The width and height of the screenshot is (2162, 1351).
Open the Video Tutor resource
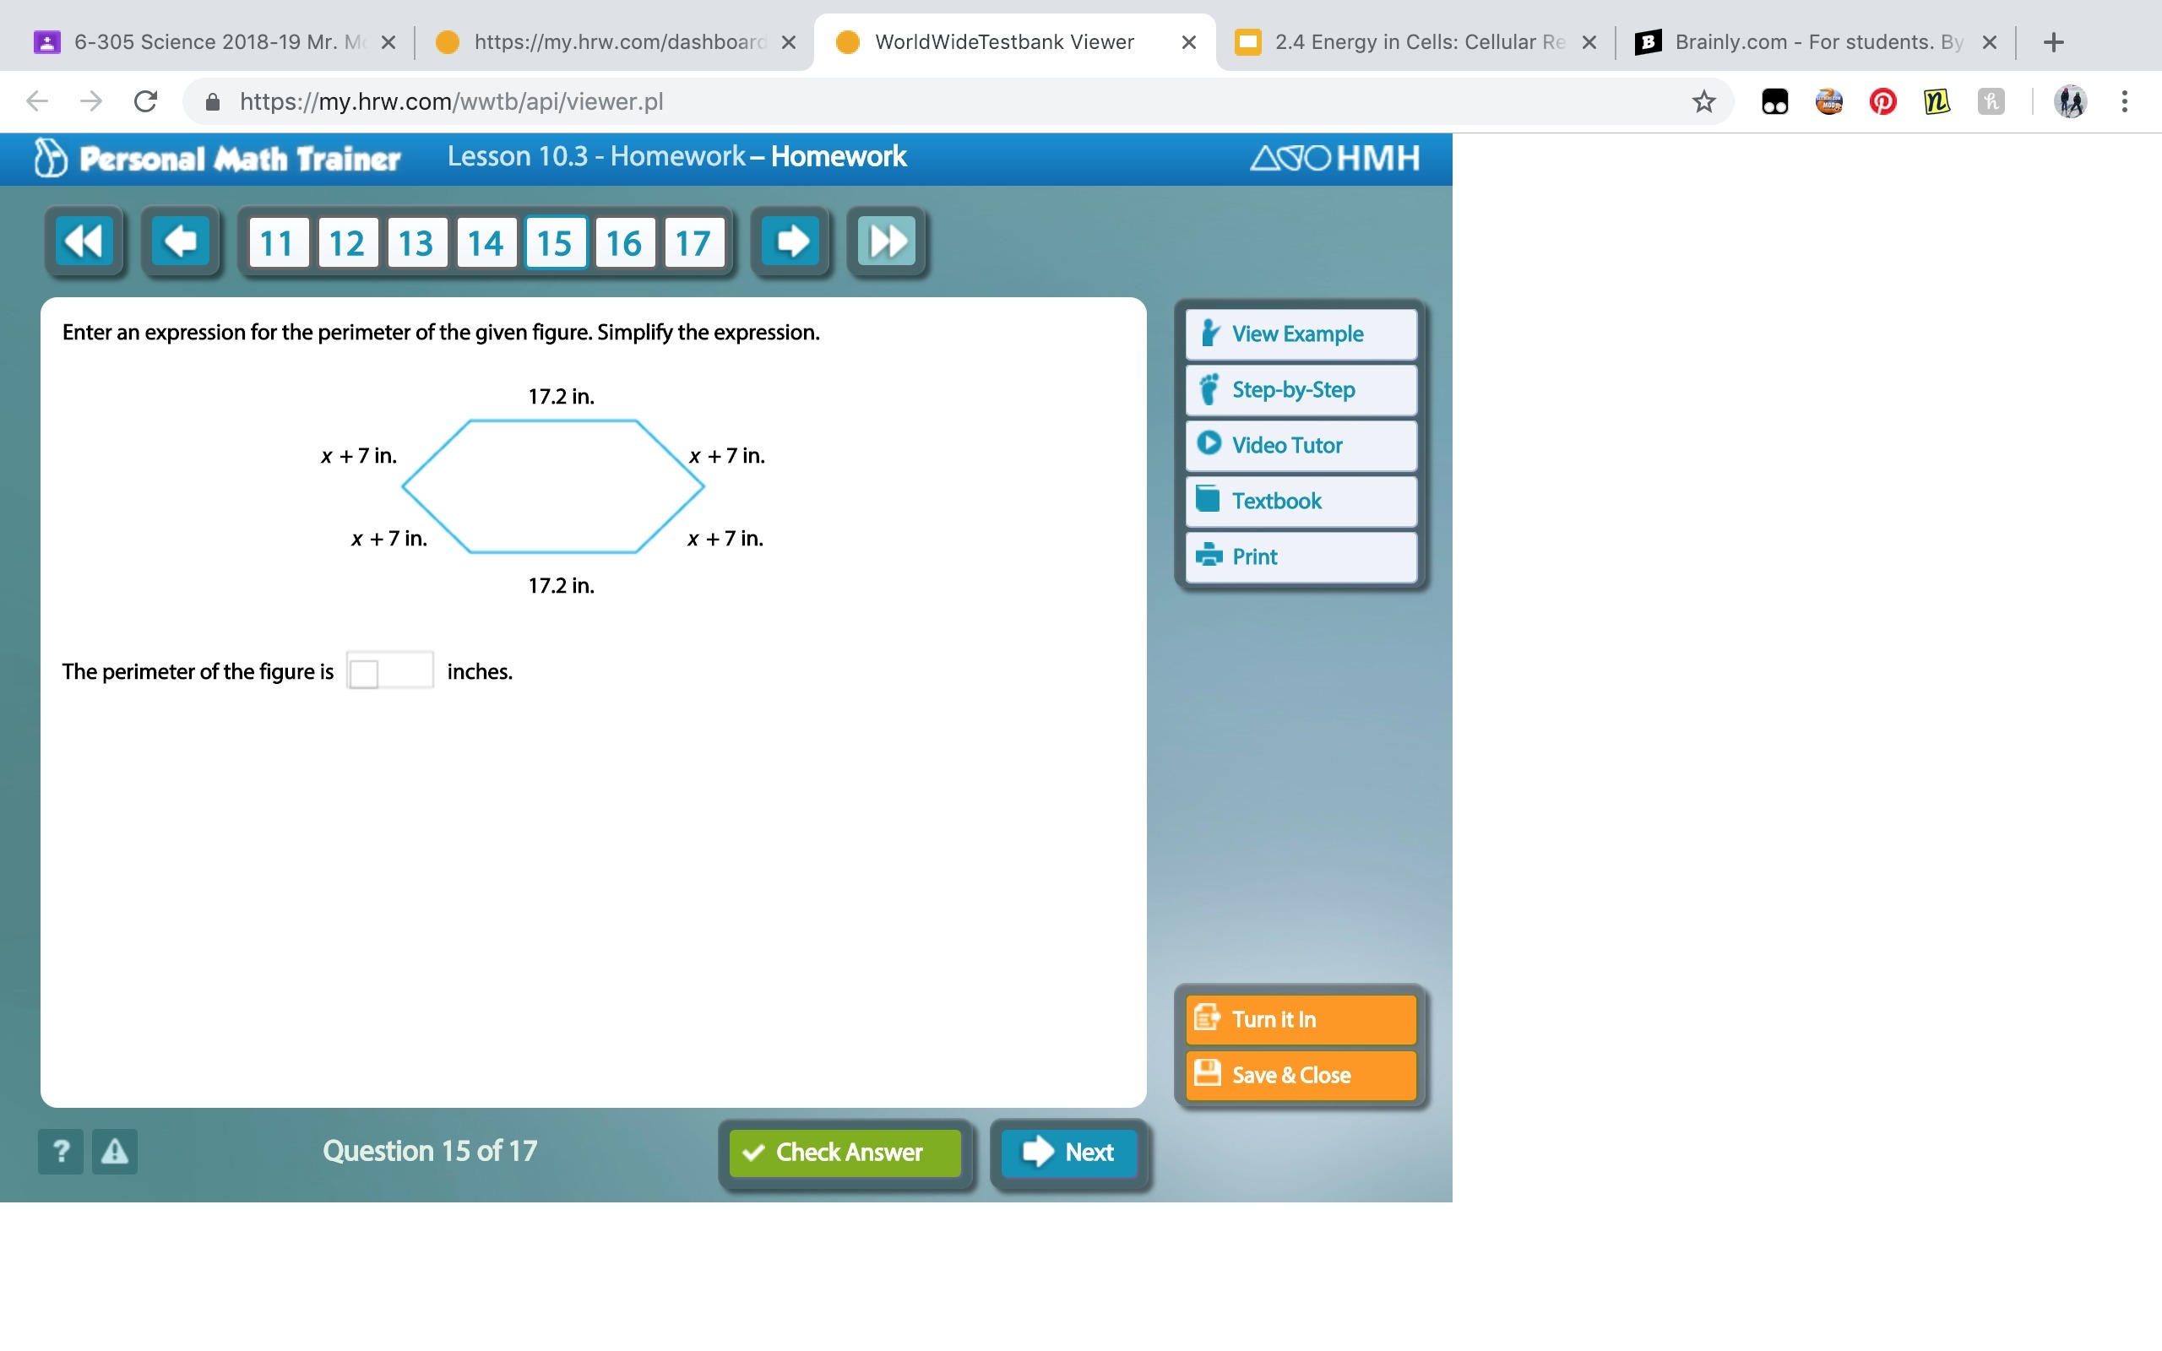click(x=1300, y=445)
